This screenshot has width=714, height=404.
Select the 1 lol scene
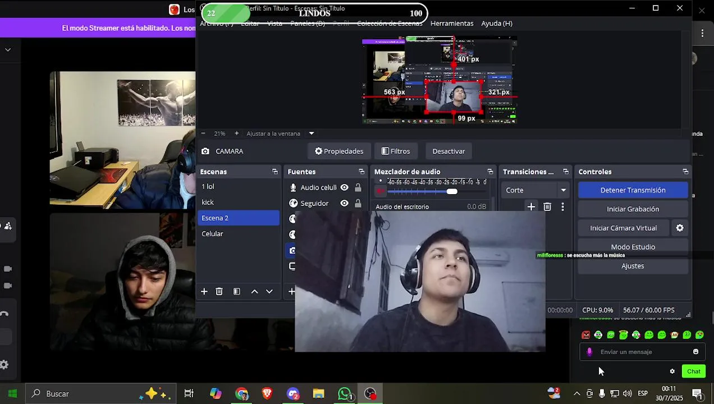click(x=239, y=186)
